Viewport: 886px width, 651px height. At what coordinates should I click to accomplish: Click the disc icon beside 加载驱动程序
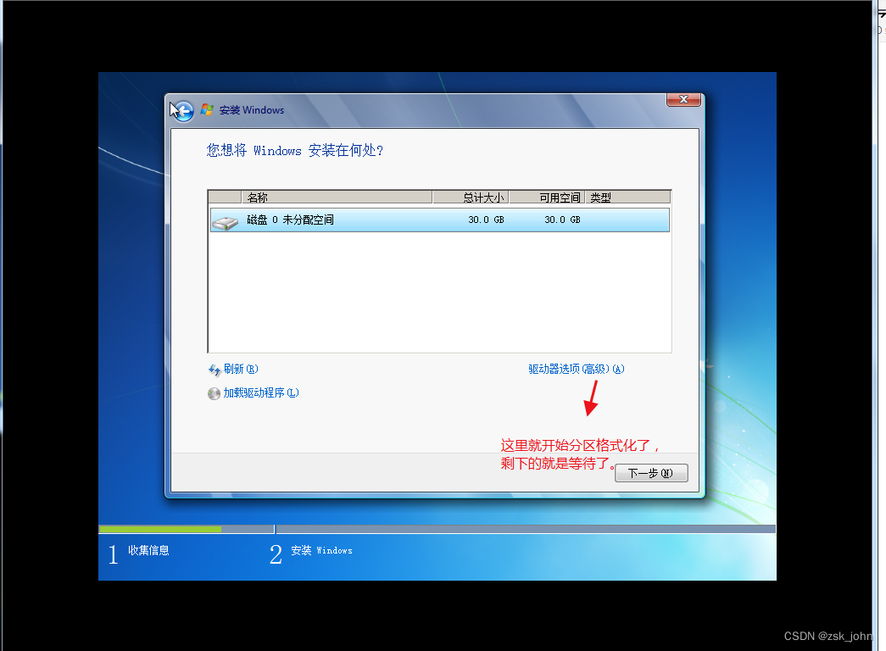[x=214, y=393]
